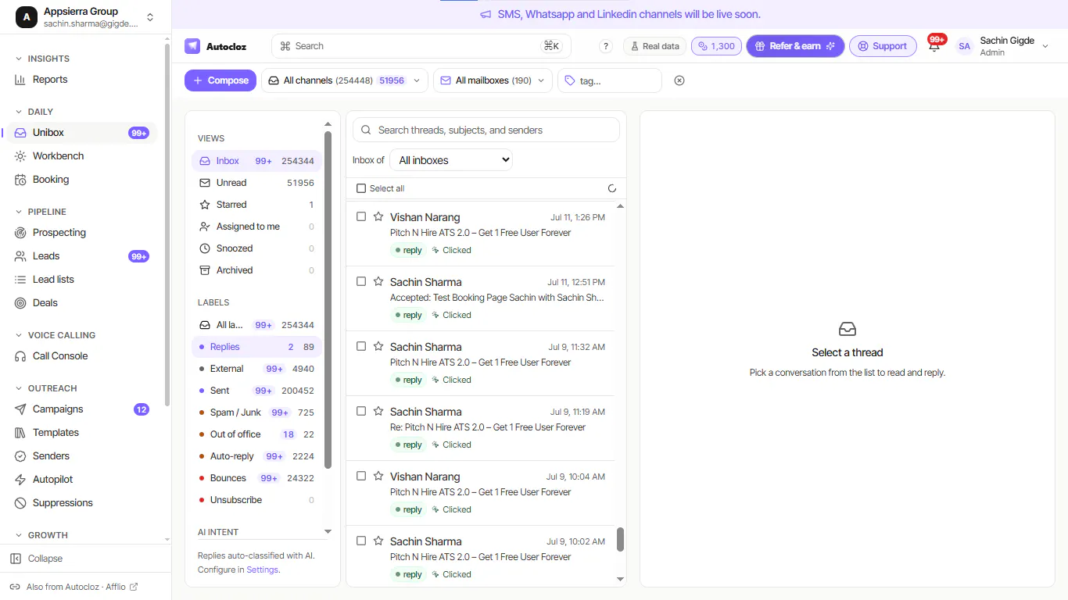Click the Call Console headphones icon
This screenshot has height=600, width=1068.
tap(20, 356)
